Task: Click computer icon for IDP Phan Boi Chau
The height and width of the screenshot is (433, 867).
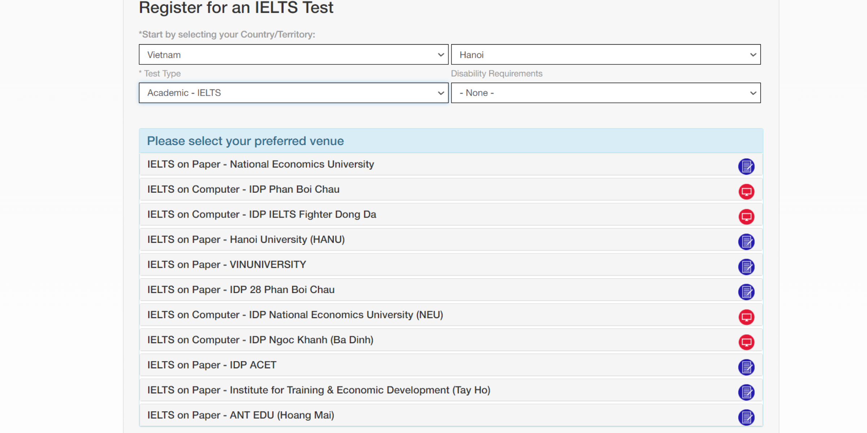Action: 746,192
